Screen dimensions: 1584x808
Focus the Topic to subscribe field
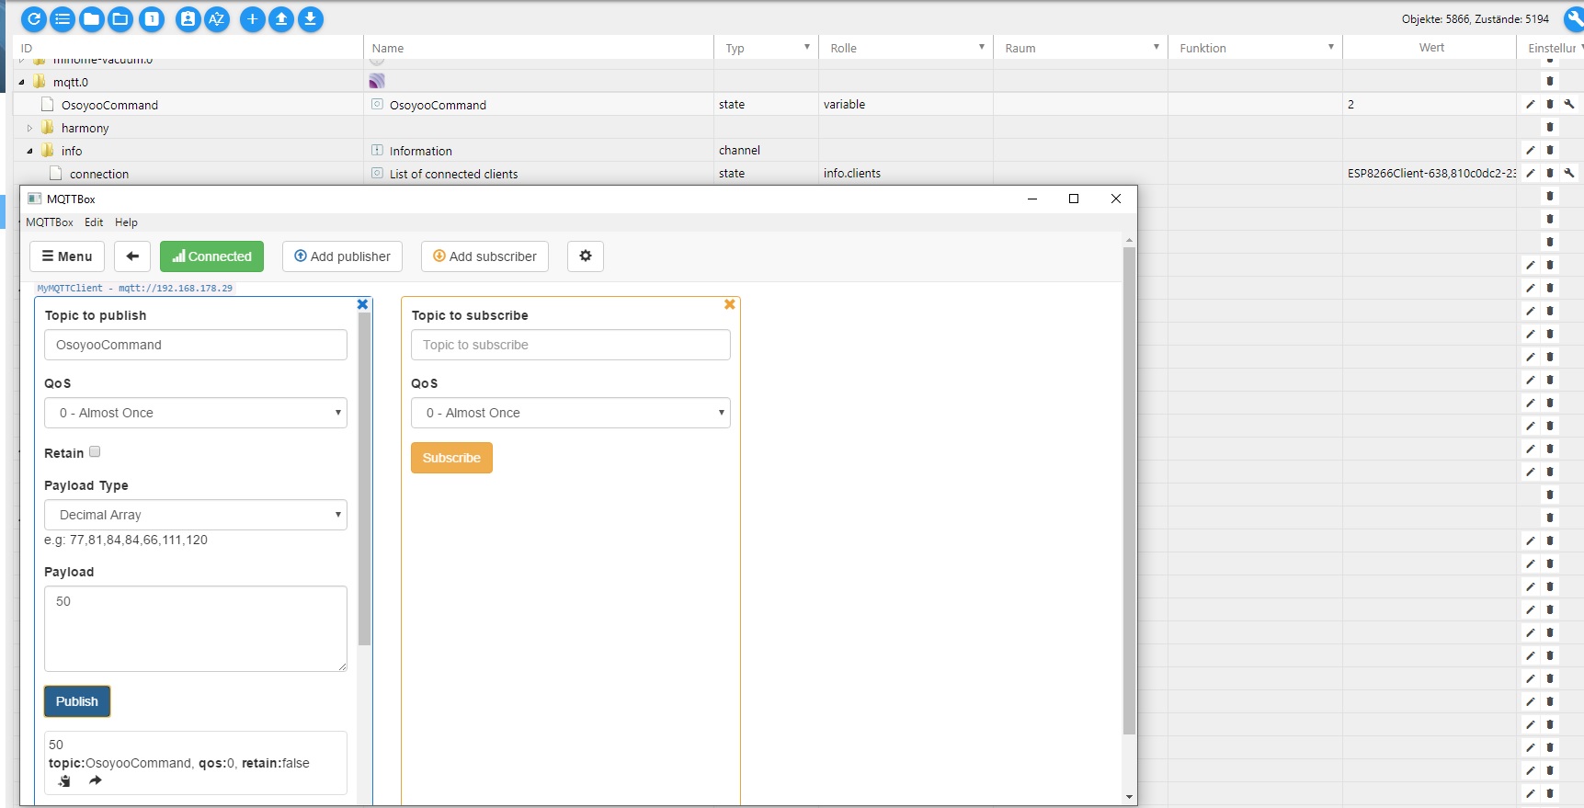(571, 345)
